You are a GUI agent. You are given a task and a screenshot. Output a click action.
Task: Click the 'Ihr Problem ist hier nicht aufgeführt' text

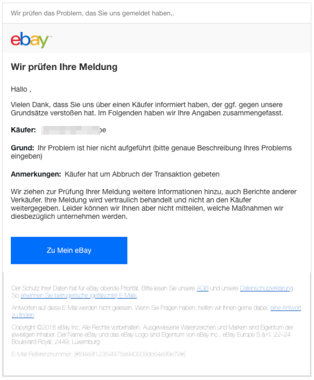[x=152, y=152]
